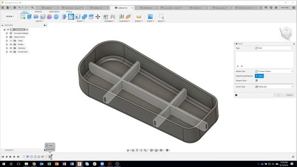Open the Design workspace dropdown
The width and height of the screenshot is (297, 167).
coord(10,17)
